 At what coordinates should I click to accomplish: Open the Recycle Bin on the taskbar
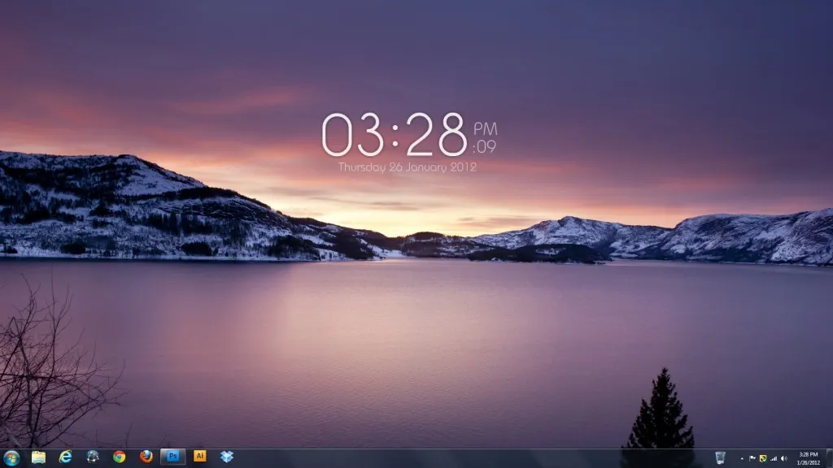click(x=720, y=457)
